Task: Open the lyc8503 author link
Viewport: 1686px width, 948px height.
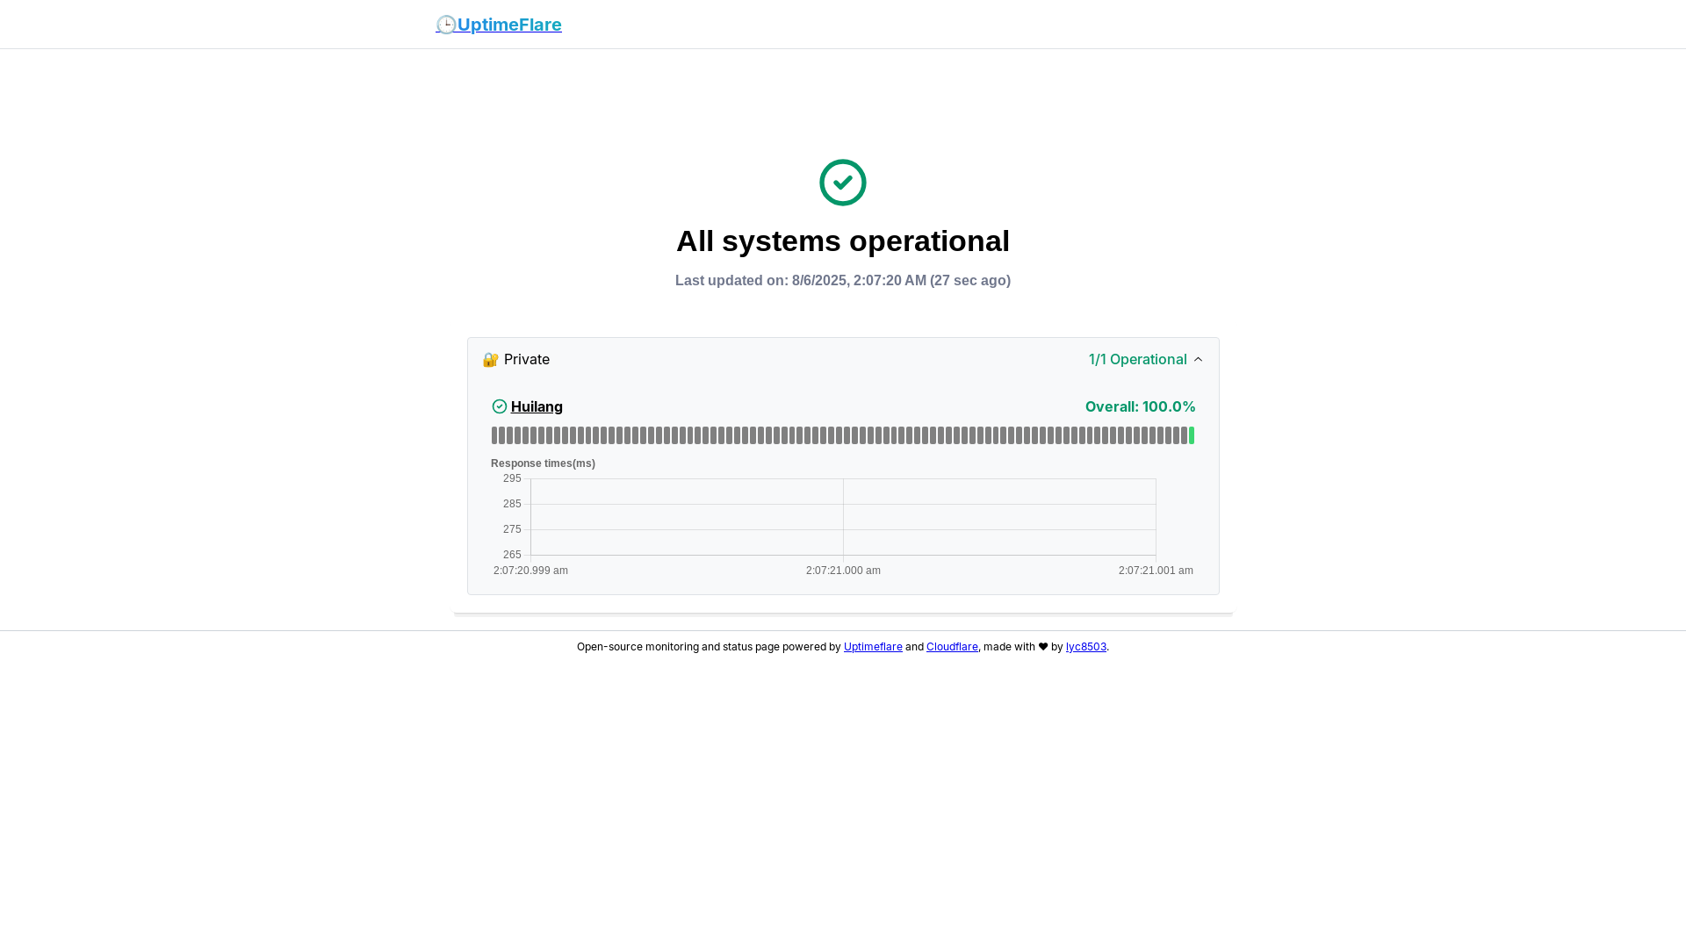Action: pos(1086,647)
